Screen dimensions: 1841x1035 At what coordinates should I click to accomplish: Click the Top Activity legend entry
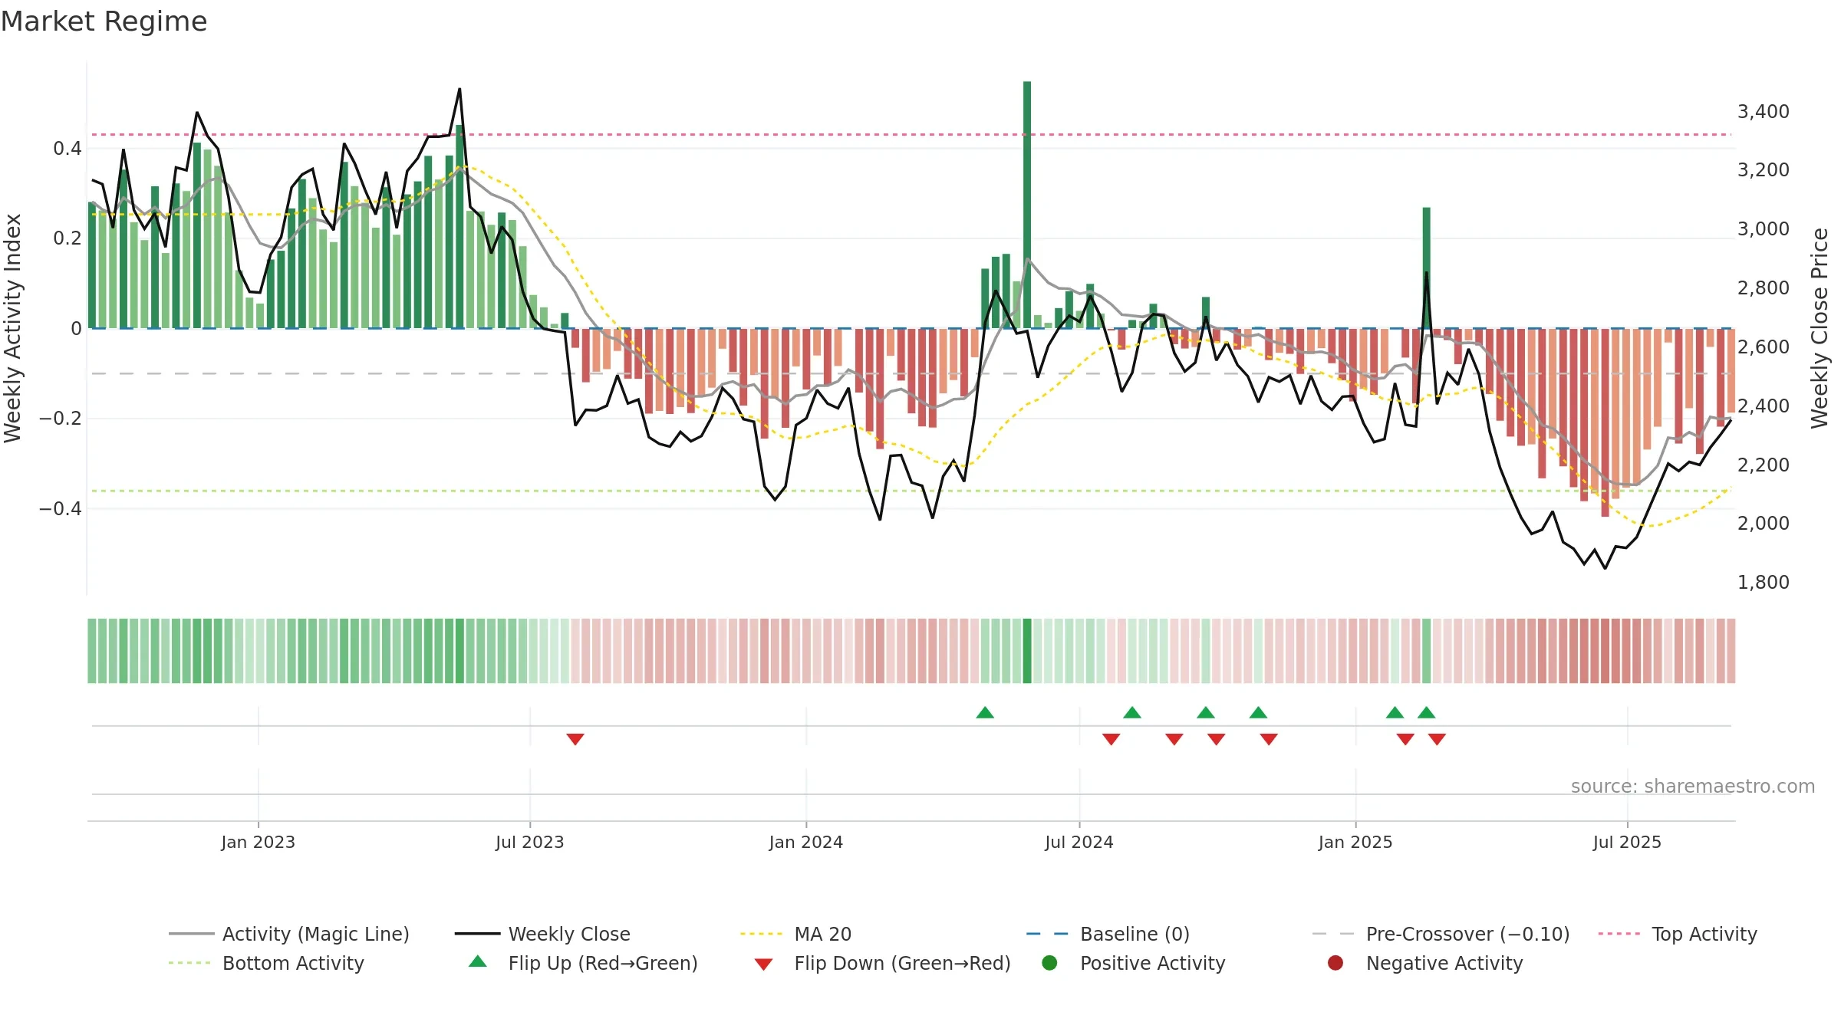coord(1678,934)
